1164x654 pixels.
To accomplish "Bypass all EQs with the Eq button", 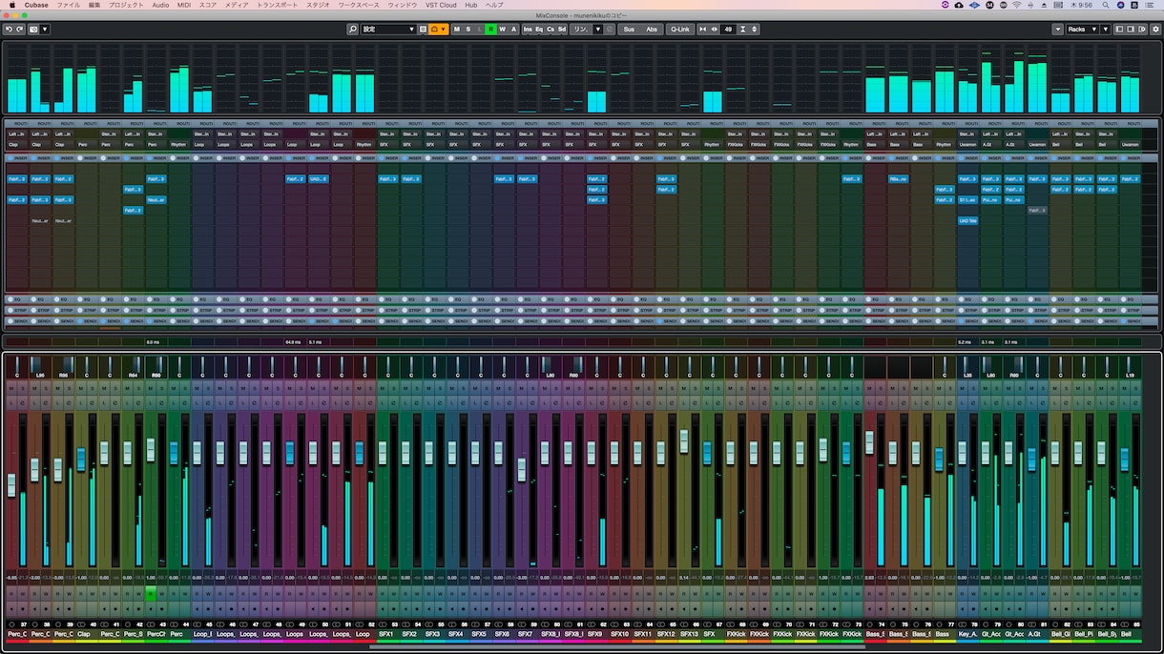I will tap(539, 30).
